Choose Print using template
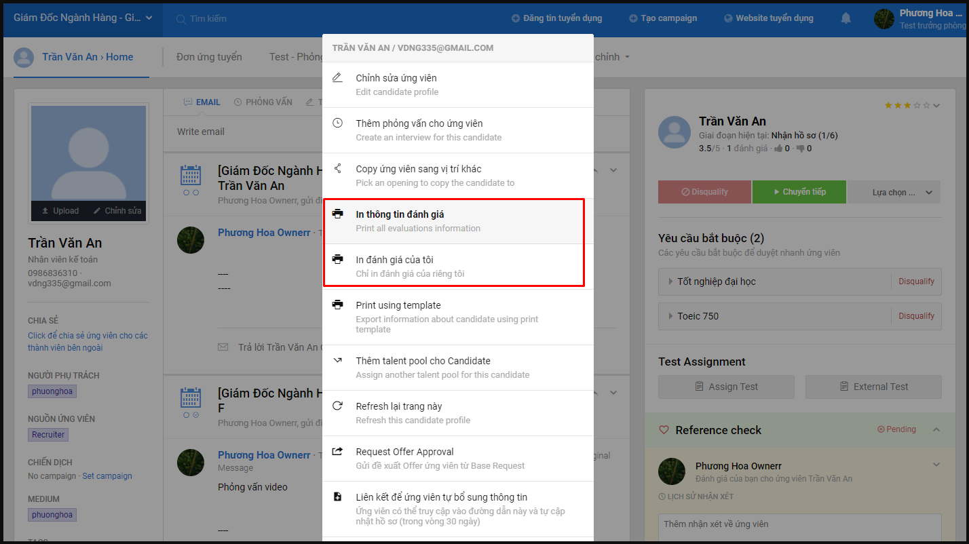Viewport: 969px width, 544px height. (x=458, y=317)
